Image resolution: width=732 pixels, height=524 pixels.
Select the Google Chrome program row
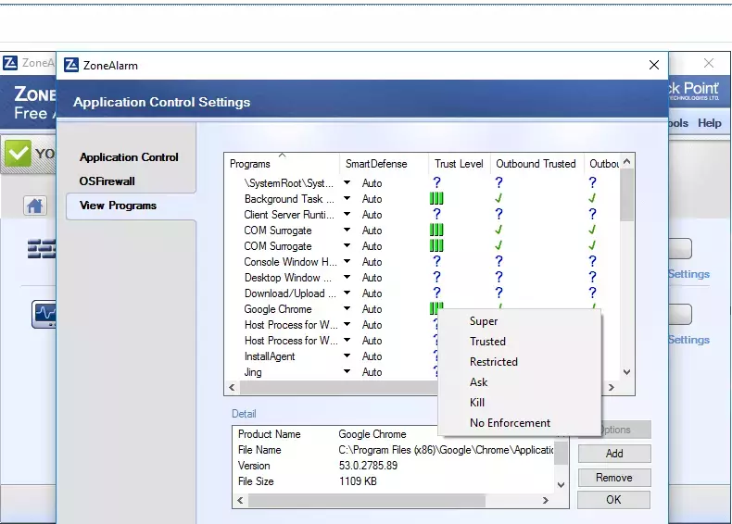277,309
